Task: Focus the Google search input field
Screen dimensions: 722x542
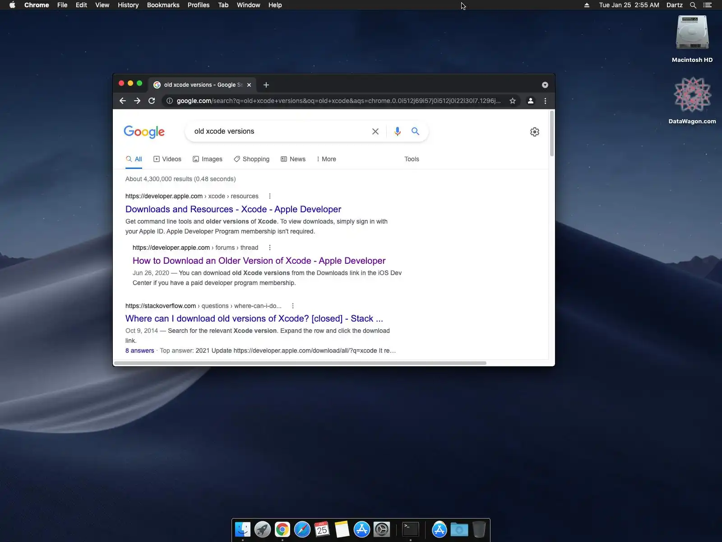Action: tap(280, 131)
